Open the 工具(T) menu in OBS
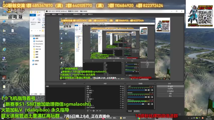 coord(84,14)
